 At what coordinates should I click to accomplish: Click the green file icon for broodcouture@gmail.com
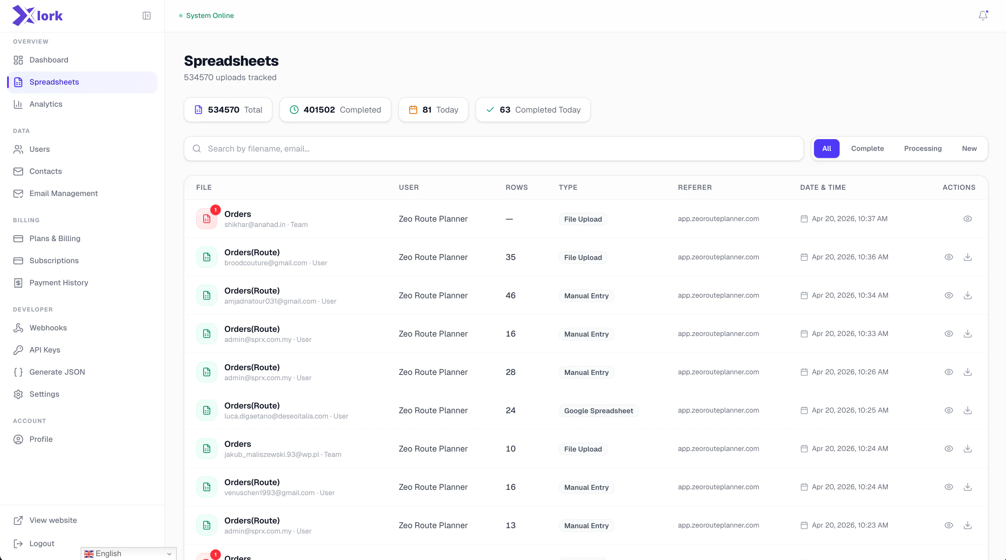[207, 257]
